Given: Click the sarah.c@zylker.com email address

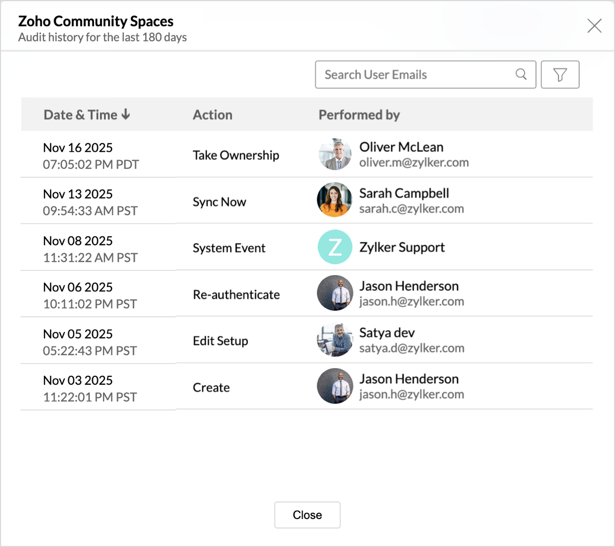Looking at the screenshot, I should [x=411, y=209].
